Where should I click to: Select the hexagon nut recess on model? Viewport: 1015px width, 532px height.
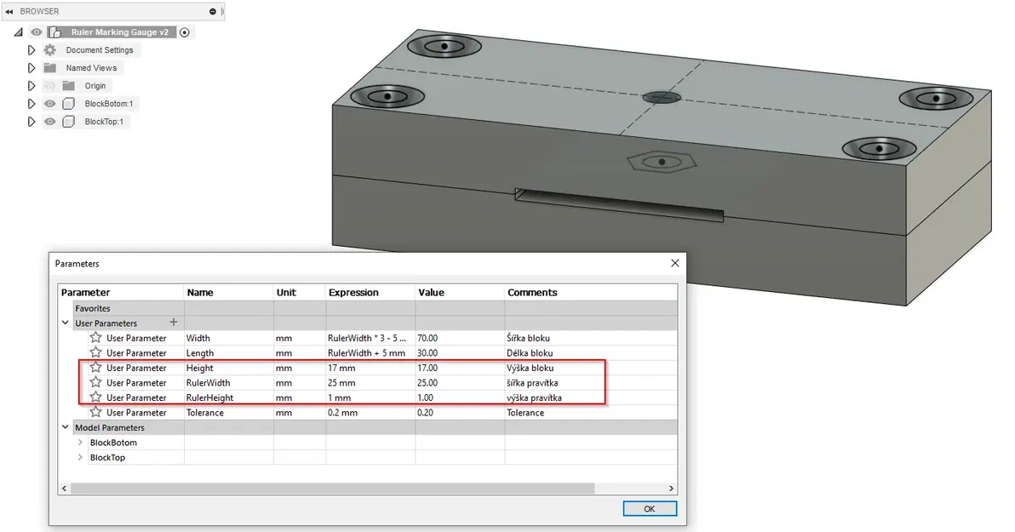coord(662,162)
